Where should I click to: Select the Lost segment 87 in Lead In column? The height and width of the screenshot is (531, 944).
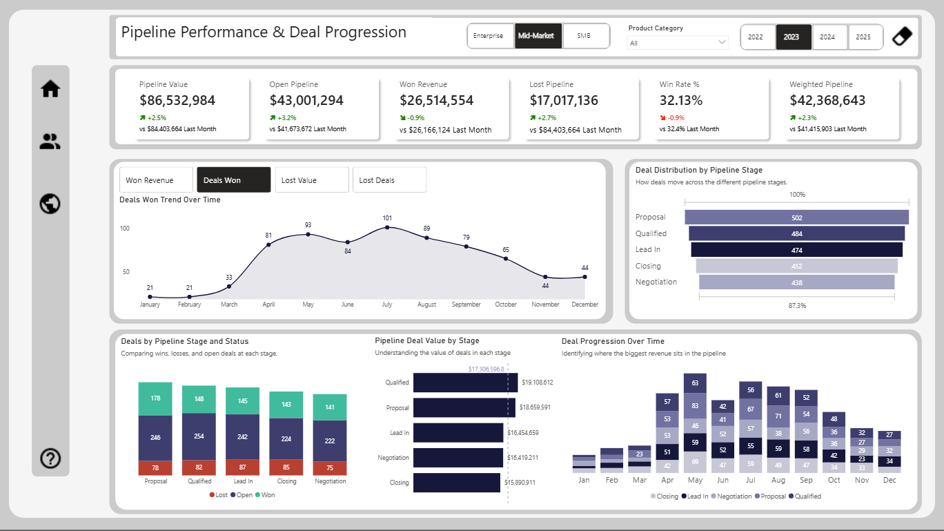tap(243, 467)
